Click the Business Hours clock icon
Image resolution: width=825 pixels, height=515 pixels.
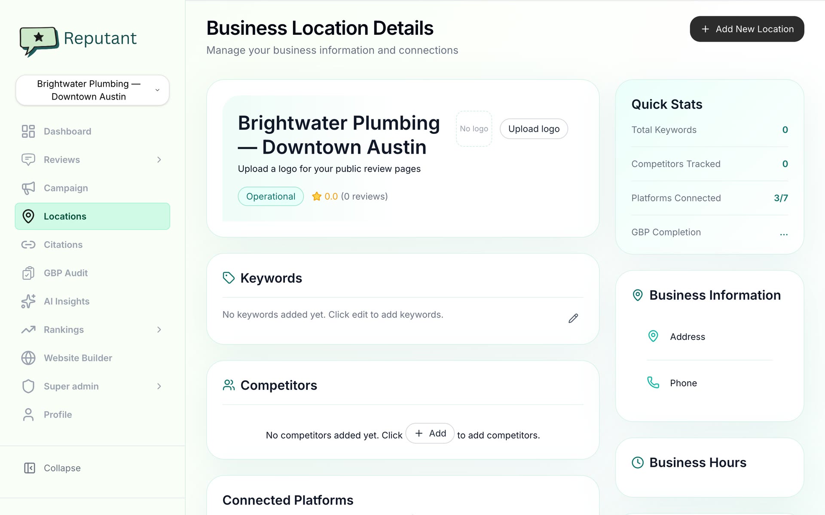point(638,462)
